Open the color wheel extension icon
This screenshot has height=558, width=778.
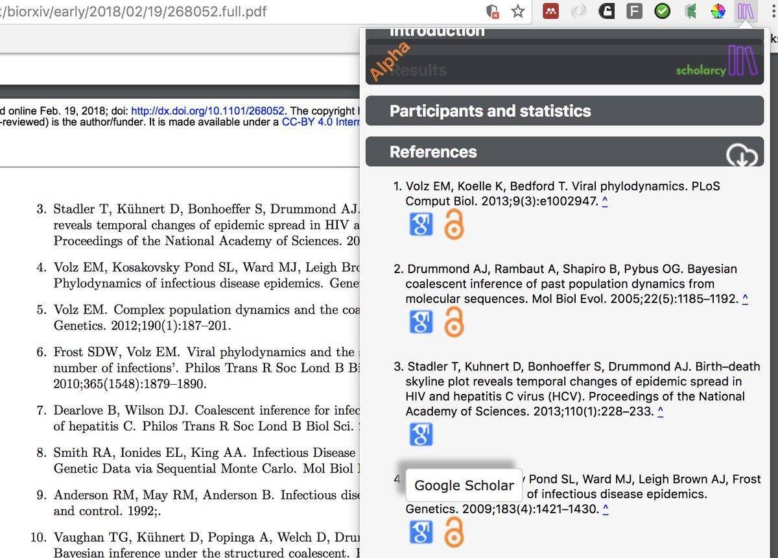coord(718,11)
